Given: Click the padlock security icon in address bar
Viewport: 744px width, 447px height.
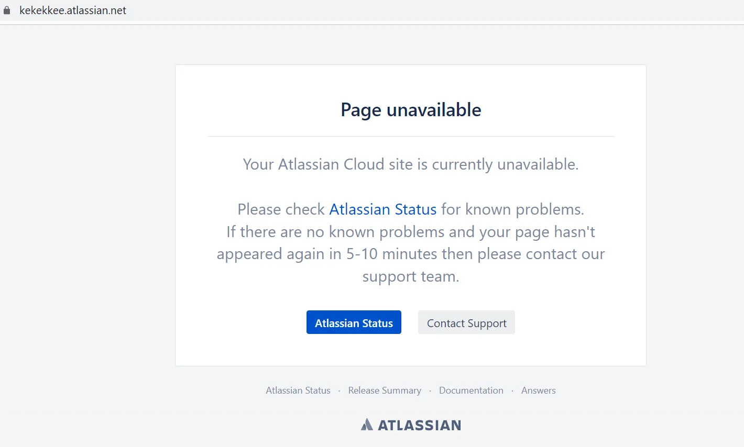Looking at the screenshot, I should pos(7,10).
